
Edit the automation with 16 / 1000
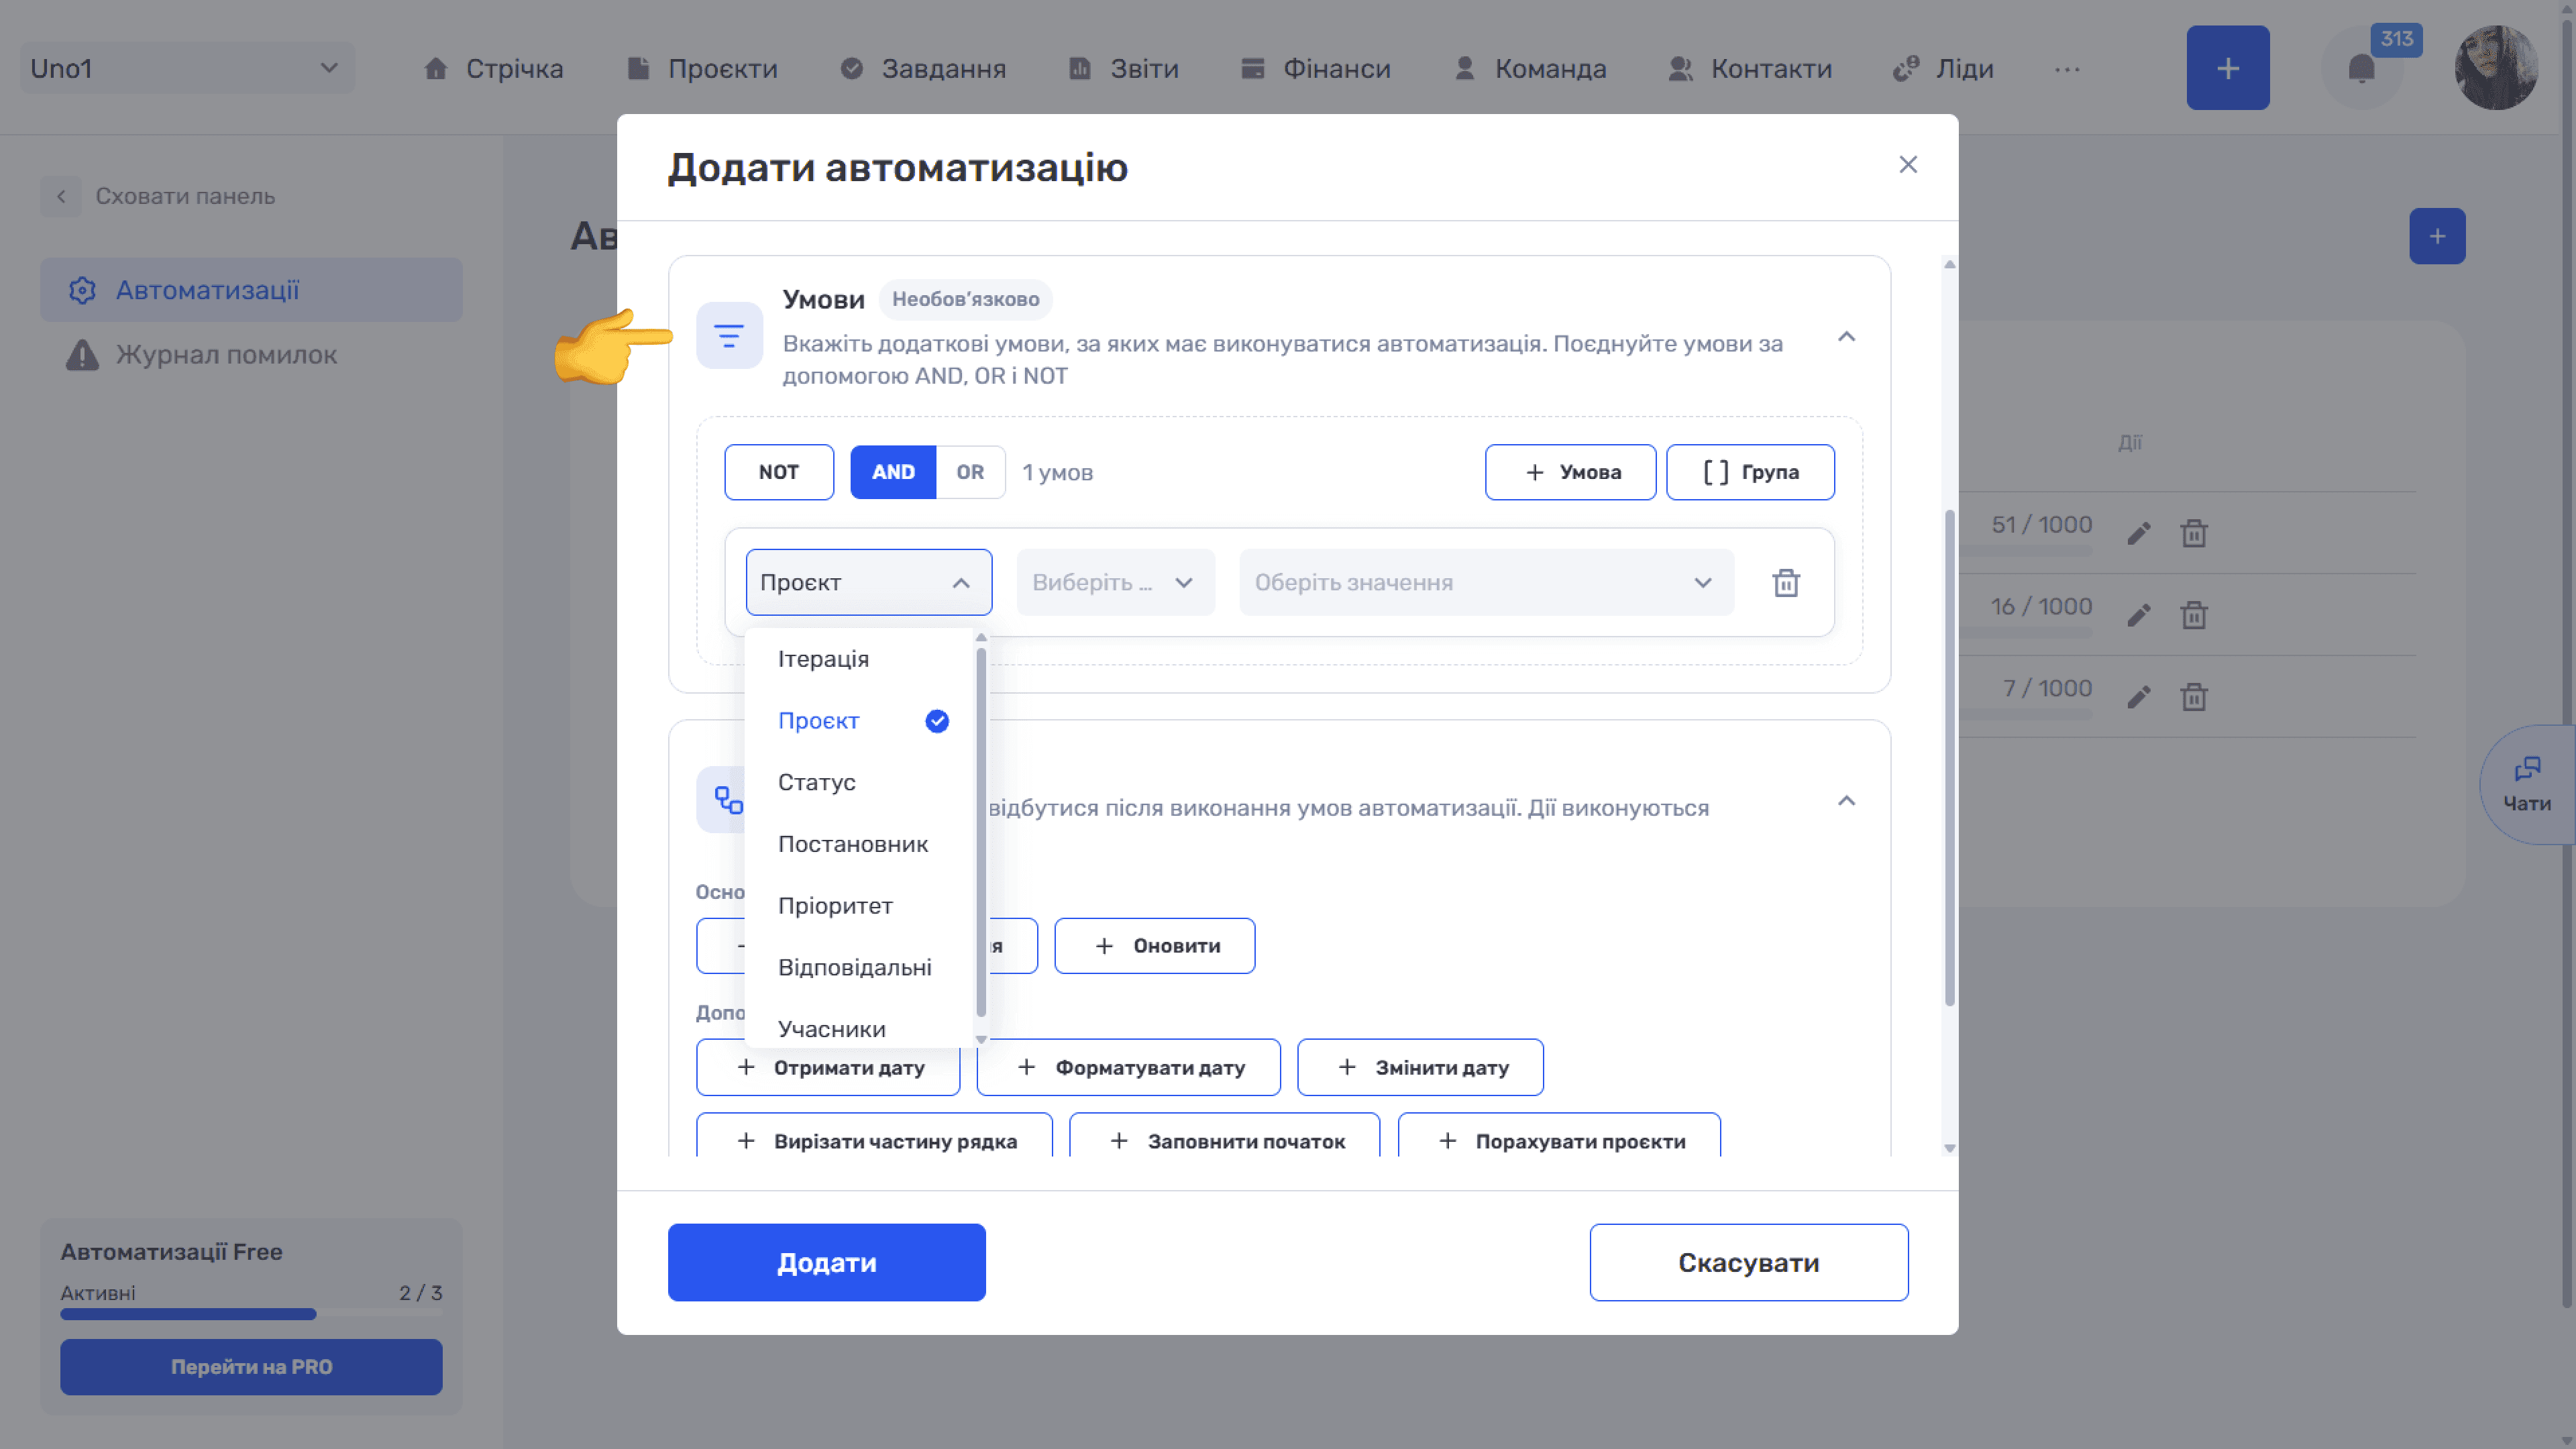tap(2138, 615)
